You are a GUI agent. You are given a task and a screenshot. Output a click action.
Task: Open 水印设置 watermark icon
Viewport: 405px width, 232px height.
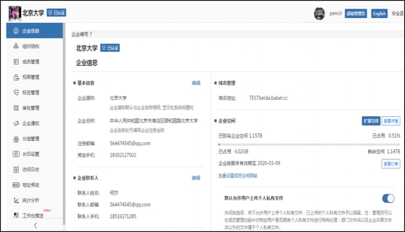point(16,154)
